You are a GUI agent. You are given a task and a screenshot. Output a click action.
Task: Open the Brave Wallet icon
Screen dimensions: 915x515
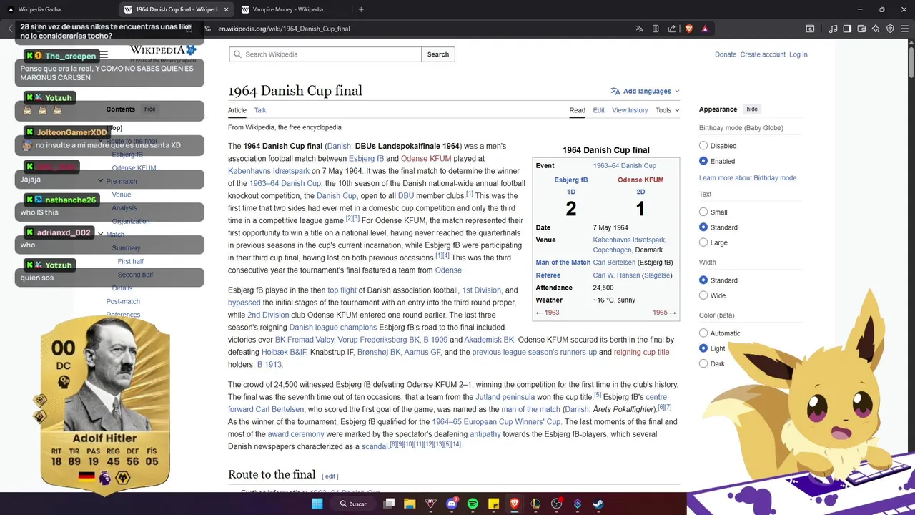pyautogui.click(x=861, y=29)
